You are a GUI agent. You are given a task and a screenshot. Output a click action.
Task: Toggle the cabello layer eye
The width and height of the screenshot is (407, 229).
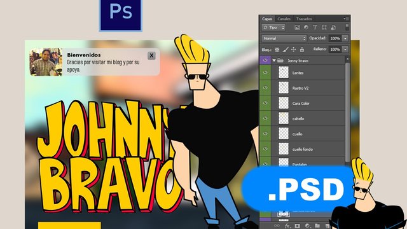click(x=265, y=118)
